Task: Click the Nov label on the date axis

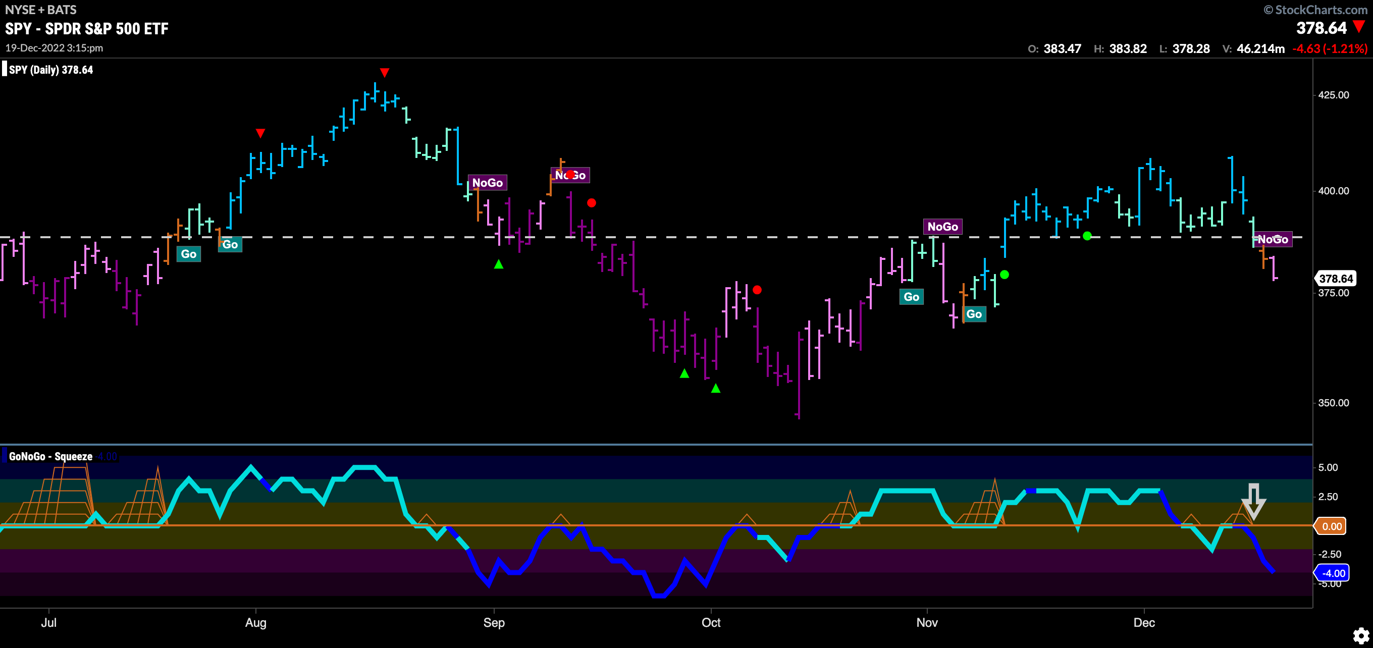Action: click(x=927, y=622)
